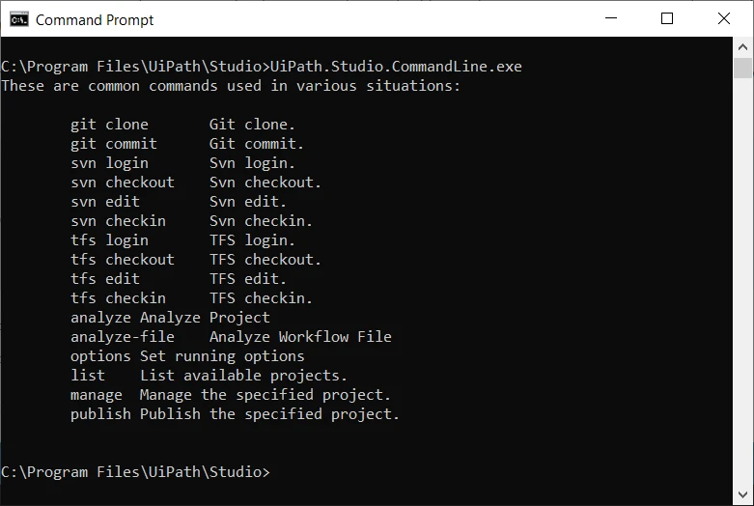Click the 'git clone' command
Viewport: 754px width, 506px height.
tap(109, 125)
